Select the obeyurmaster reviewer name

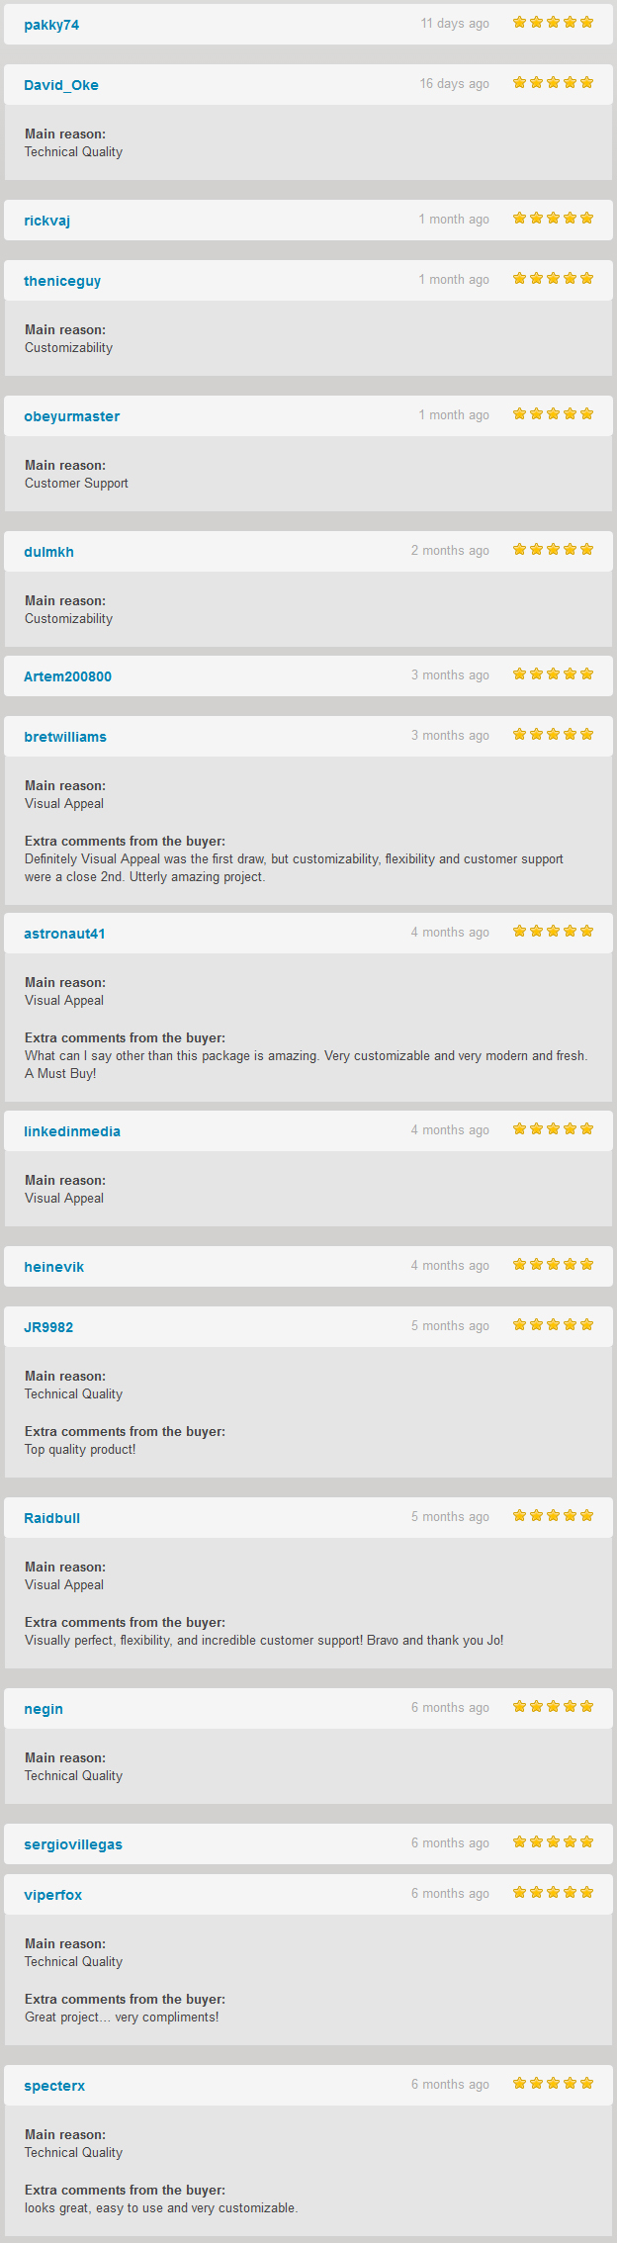71,416
